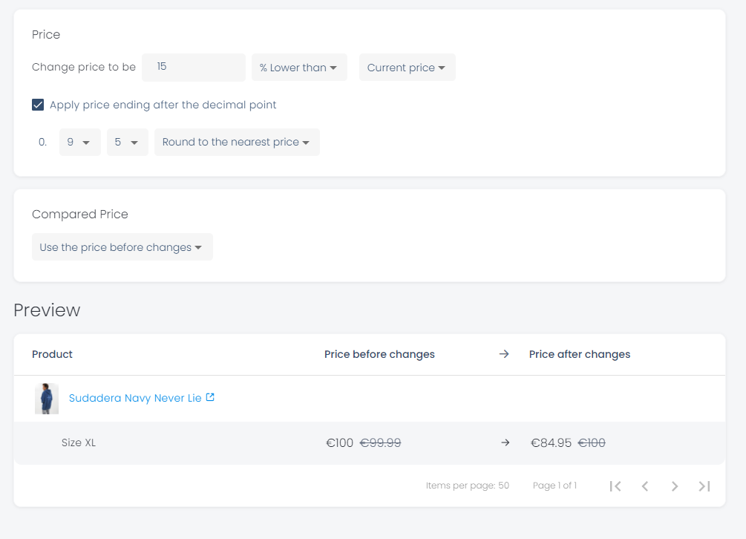Image resolution: width=746 pixels, height=539 pixels.
Task: Uncheck Apply price ending checkbox
Action: [x=38, y=105]
